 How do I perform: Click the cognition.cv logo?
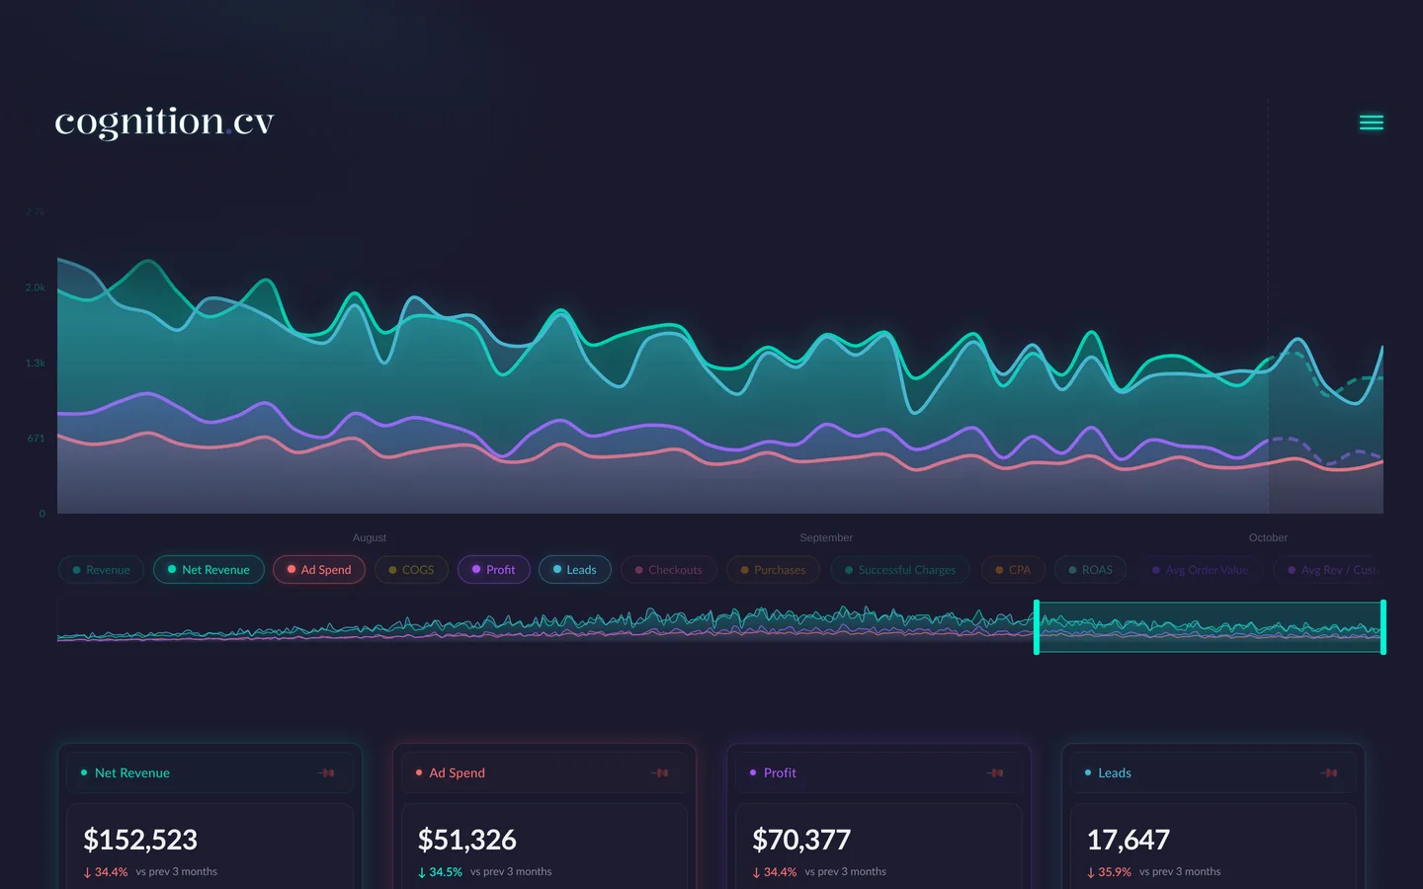[164, 121]
